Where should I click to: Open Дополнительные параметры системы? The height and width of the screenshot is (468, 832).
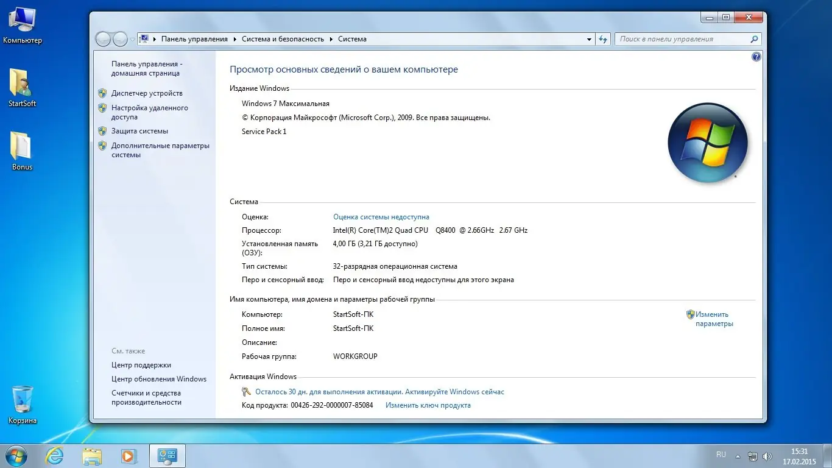pyautogui.click(x=160, y=150)
